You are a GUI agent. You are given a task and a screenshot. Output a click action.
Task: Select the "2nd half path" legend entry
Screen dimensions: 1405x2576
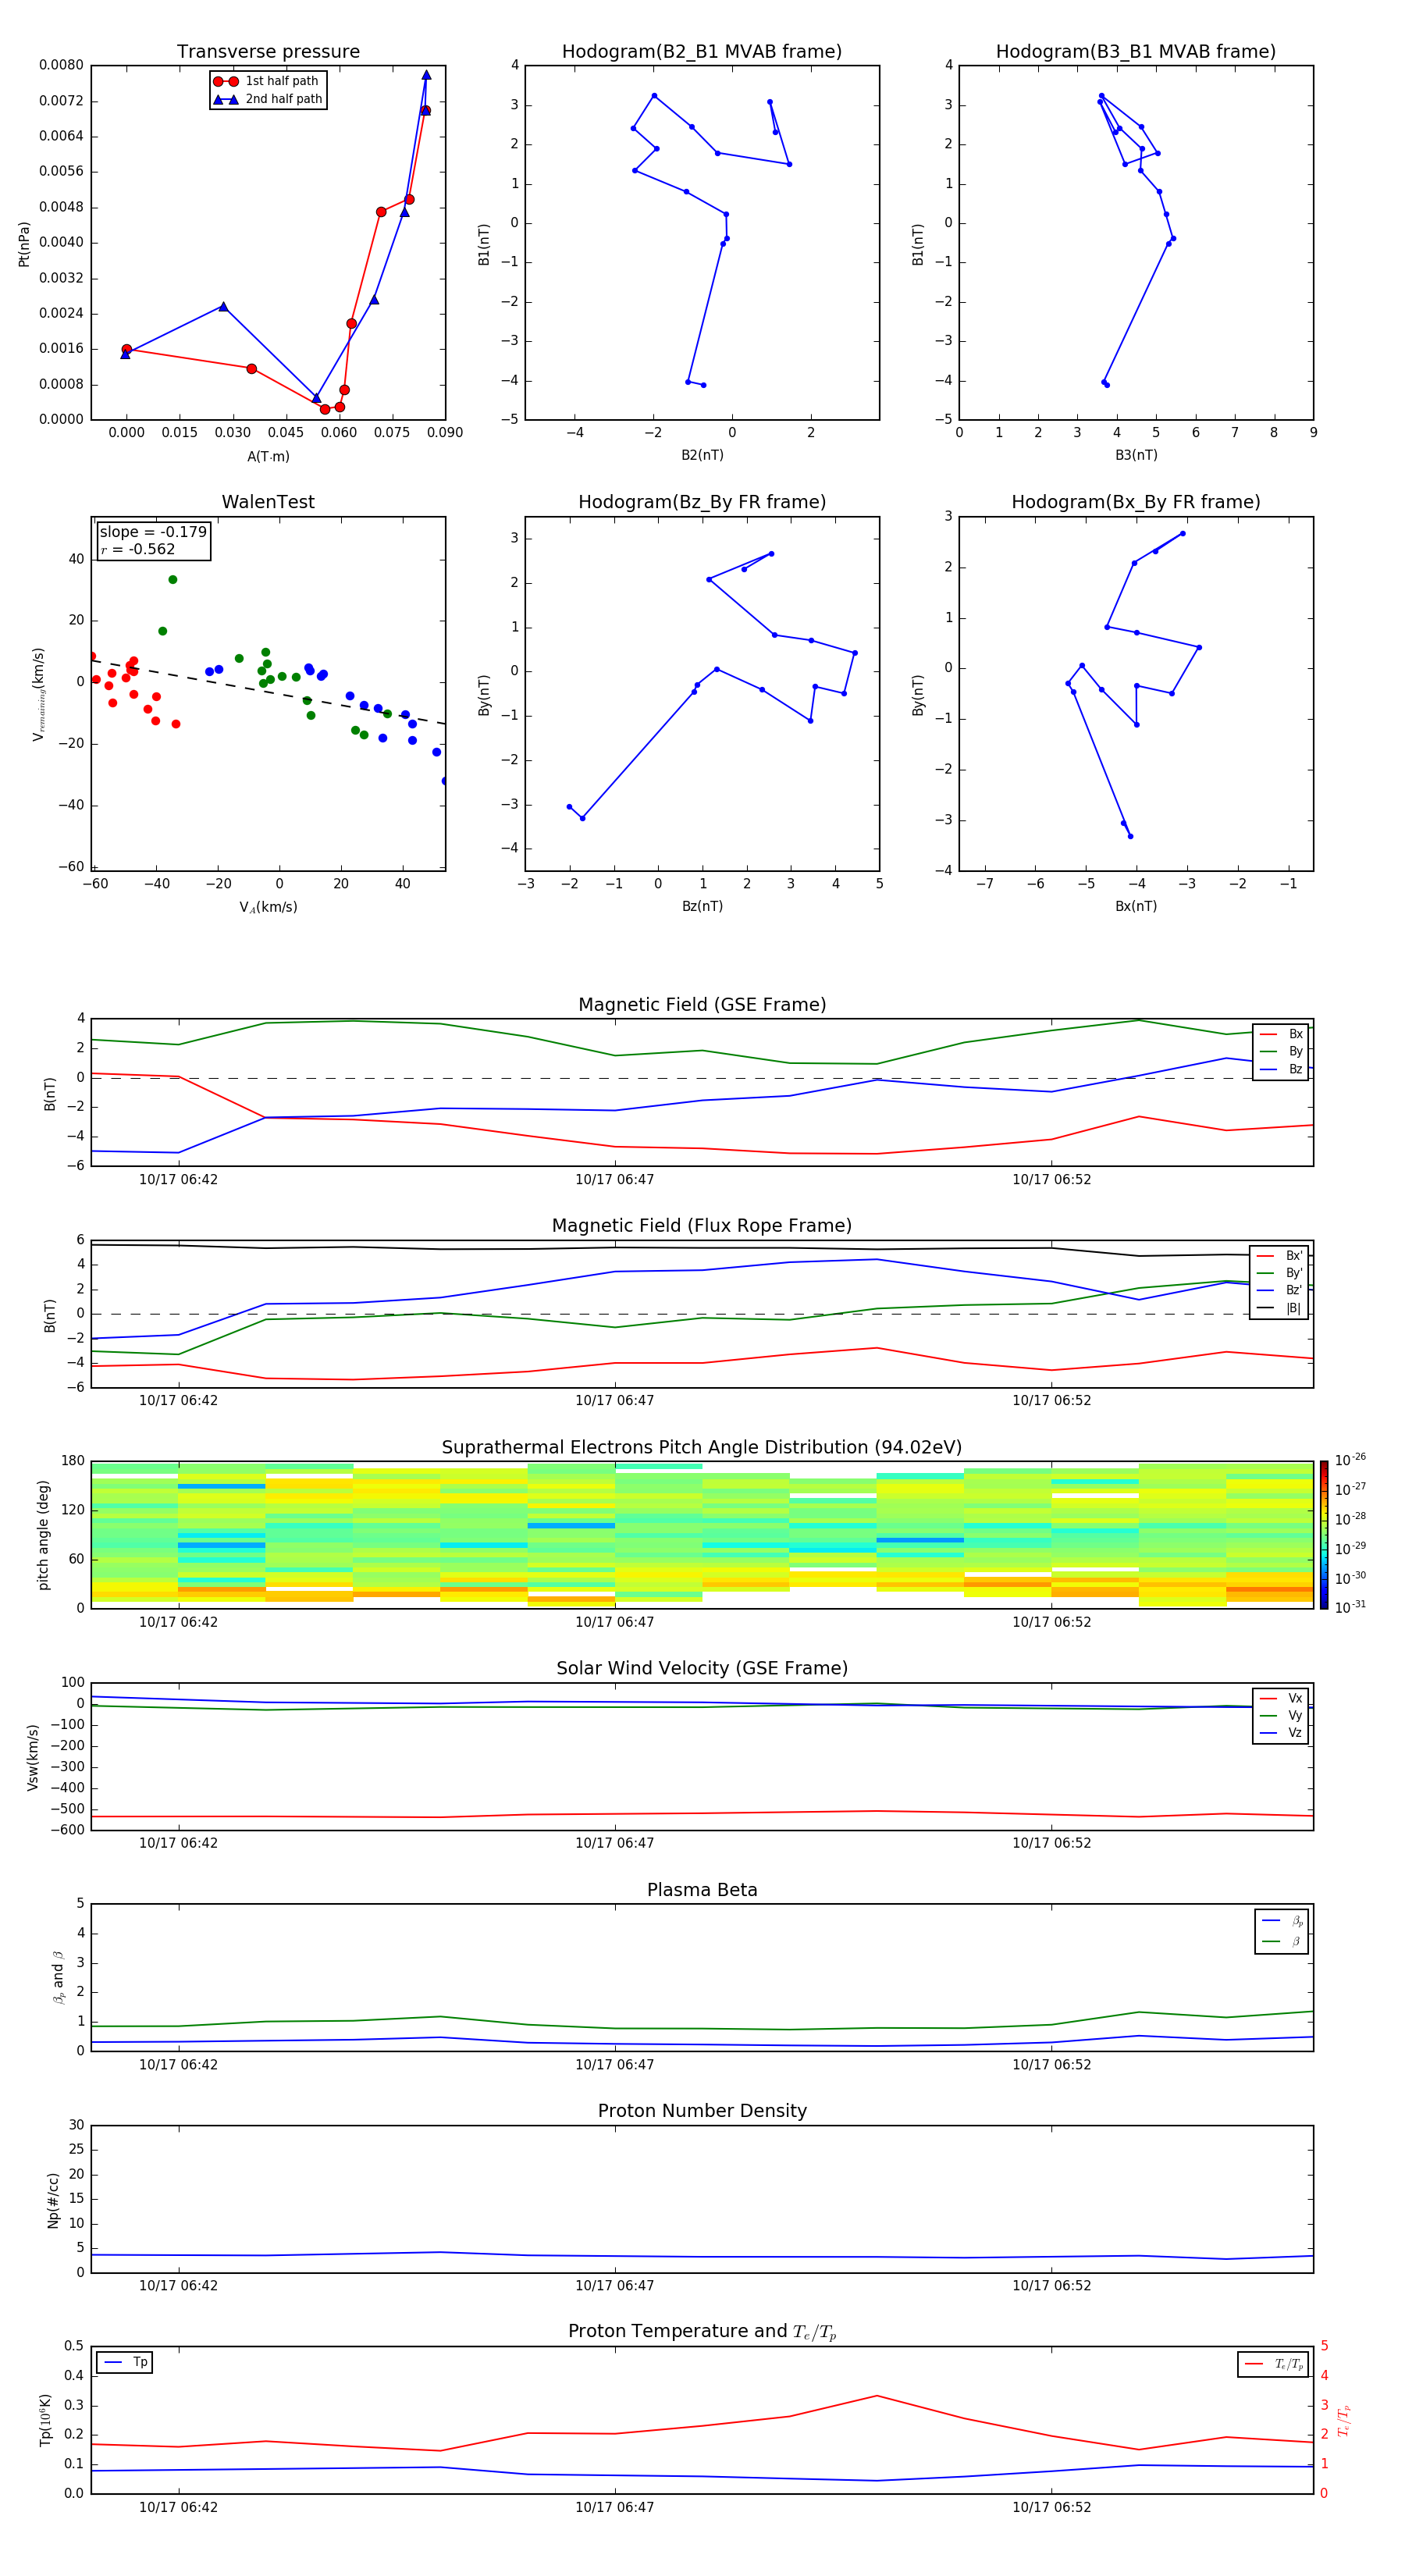pos(267,99)
